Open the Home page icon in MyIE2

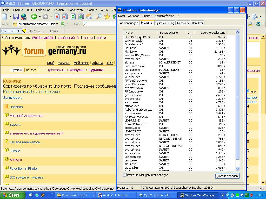[89, 17]
